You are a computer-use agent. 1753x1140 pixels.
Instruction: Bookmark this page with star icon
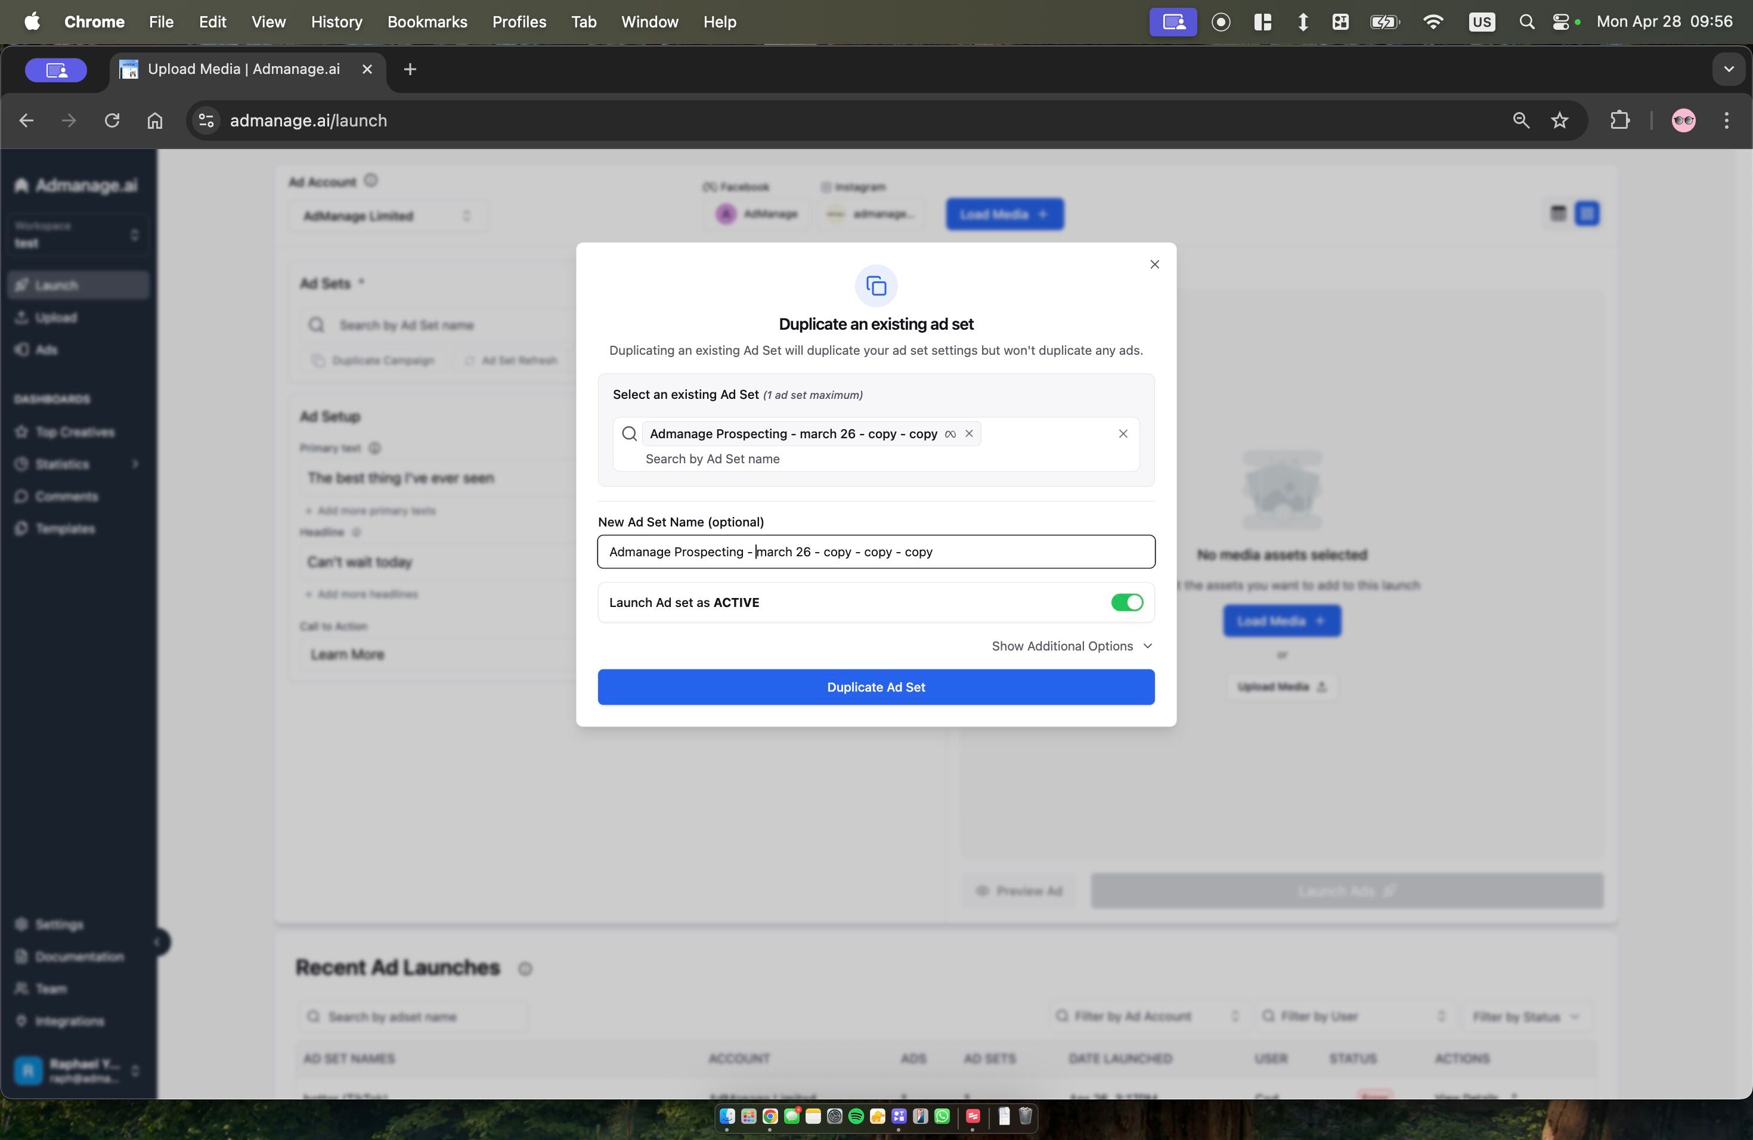[1559, 120]
